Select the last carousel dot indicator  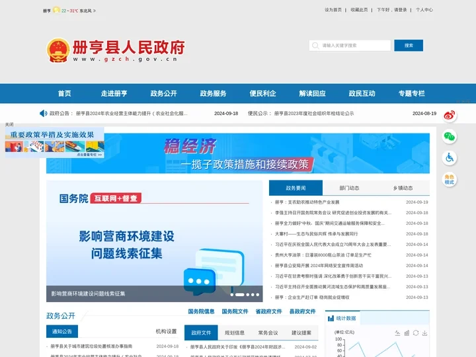pos(257,295)
